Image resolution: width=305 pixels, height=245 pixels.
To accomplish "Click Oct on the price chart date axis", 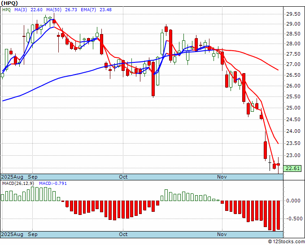I will click(x=123, y=177).
